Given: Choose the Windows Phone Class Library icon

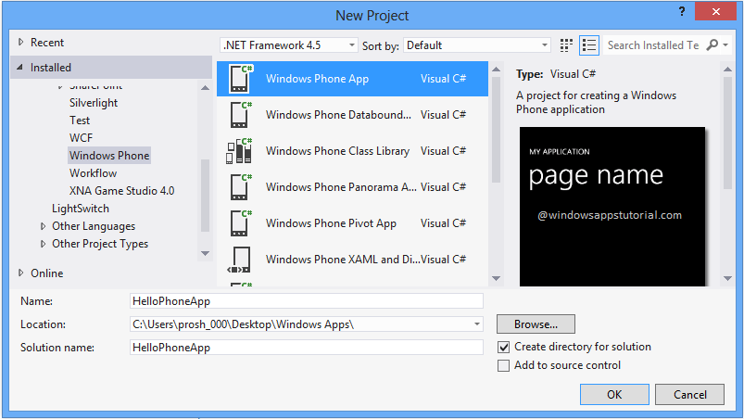Looking at the screenshot, I should click(x=240, y=151).
